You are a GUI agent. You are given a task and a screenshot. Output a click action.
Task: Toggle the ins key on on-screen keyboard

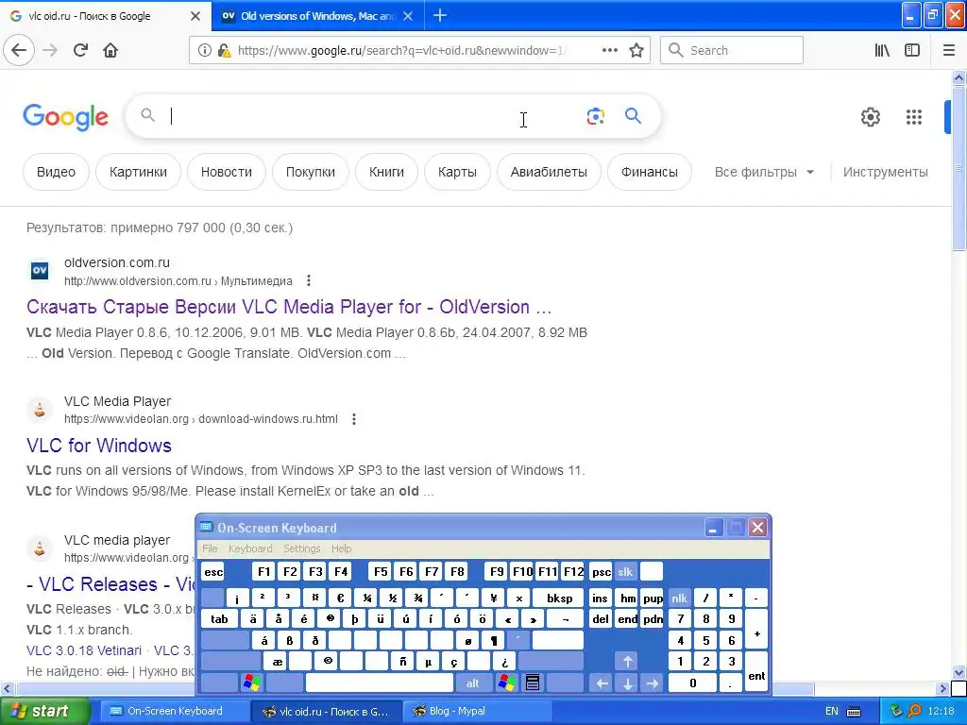pyautogui.click(x=600, y=598)
